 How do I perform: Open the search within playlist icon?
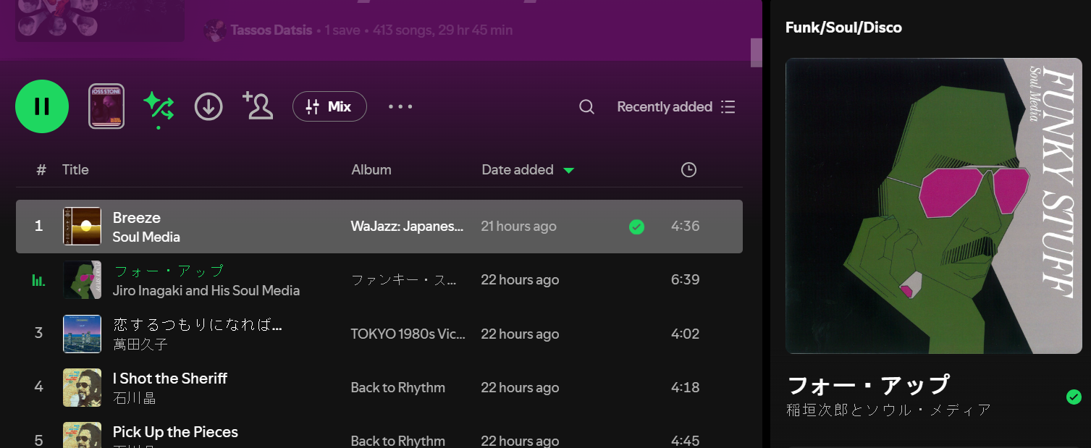click(x=586, y=106)
